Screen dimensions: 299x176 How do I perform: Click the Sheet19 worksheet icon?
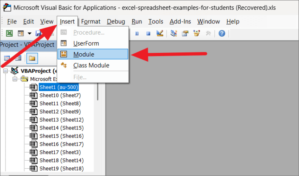tap(34, 168)
